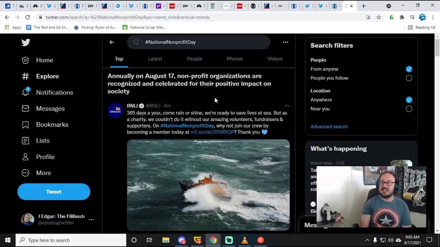Viewport: 440px width, 247px height.
Task: Click the #NationalNonprofitDay hashtag in tweet
Action: coord(187,126)
